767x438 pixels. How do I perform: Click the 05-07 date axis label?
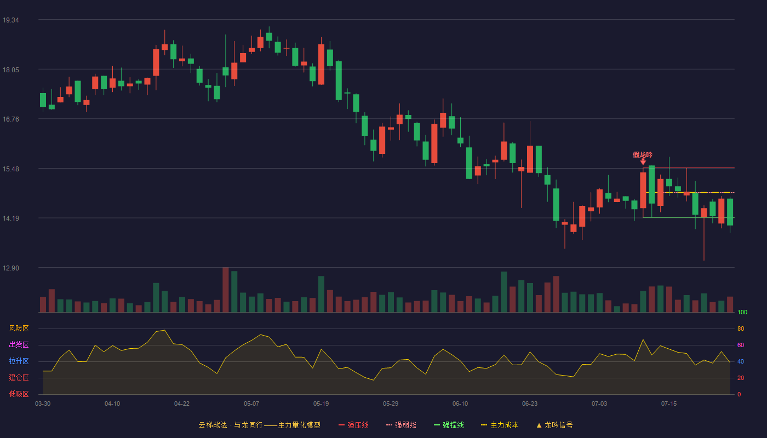click(x=251, y=404)
